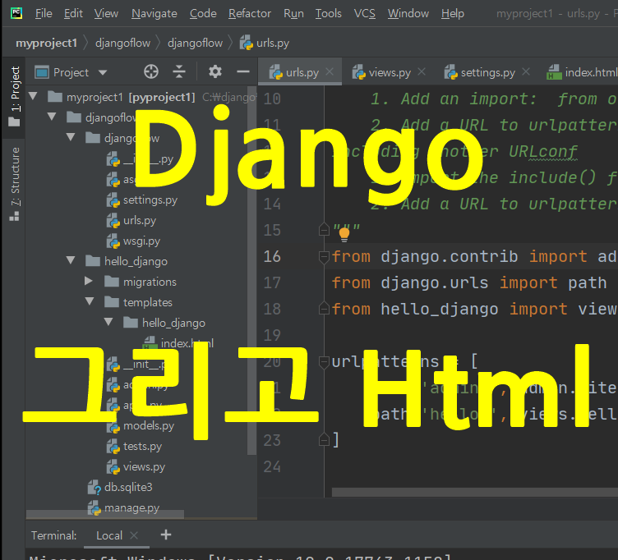Select models.py in the project tree
The image size is (618, 560).
tap(149, 425)
